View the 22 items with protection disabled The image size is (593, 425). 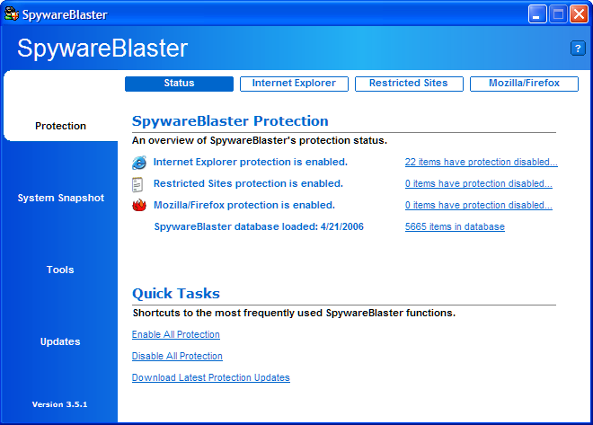pyautogui.click(x=481, y=162)
